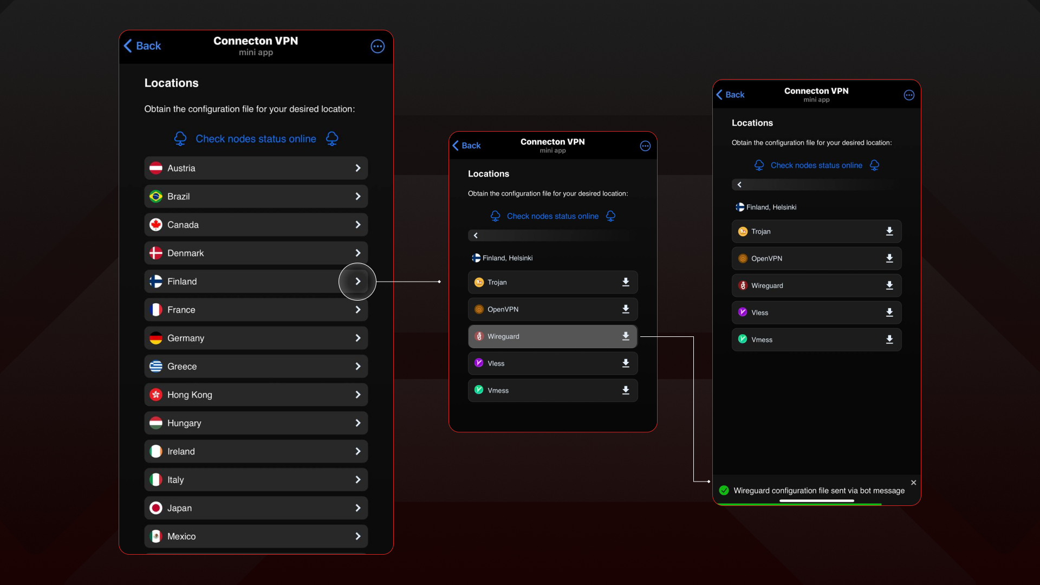Image resolution: width=1040 pixels, height=585 pixels.
Task: Download Vless config in middle panel
Action: [x=626, y=363]
